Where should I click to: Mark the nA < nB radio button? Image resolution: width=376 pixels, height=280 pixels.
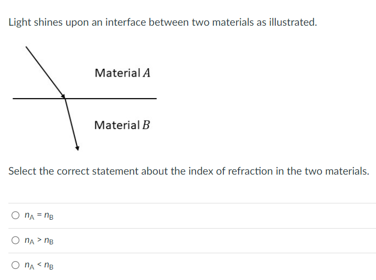[14, 266]
